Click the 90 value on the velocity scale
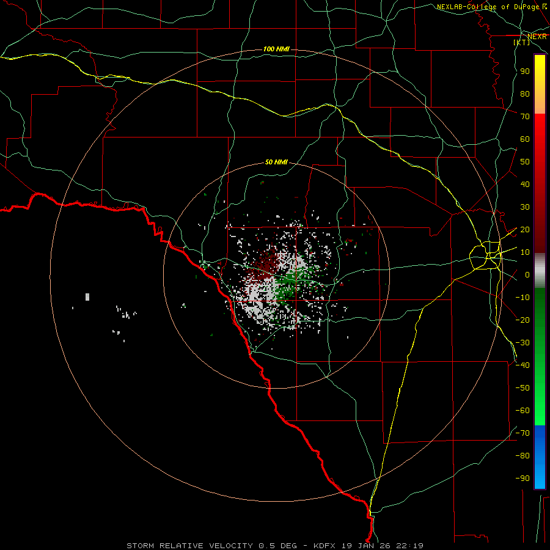 (x=525, y=71)
